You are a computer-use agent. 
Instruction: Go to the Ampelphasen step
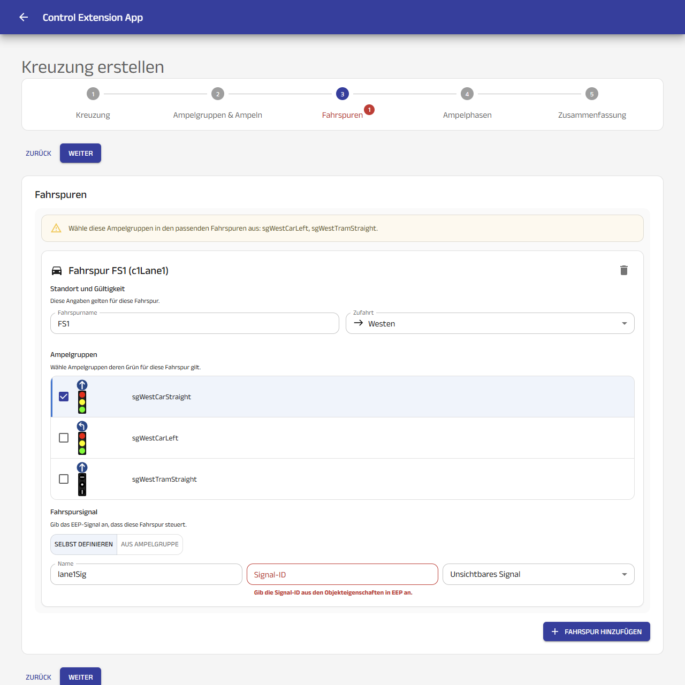tap(467, 115)
